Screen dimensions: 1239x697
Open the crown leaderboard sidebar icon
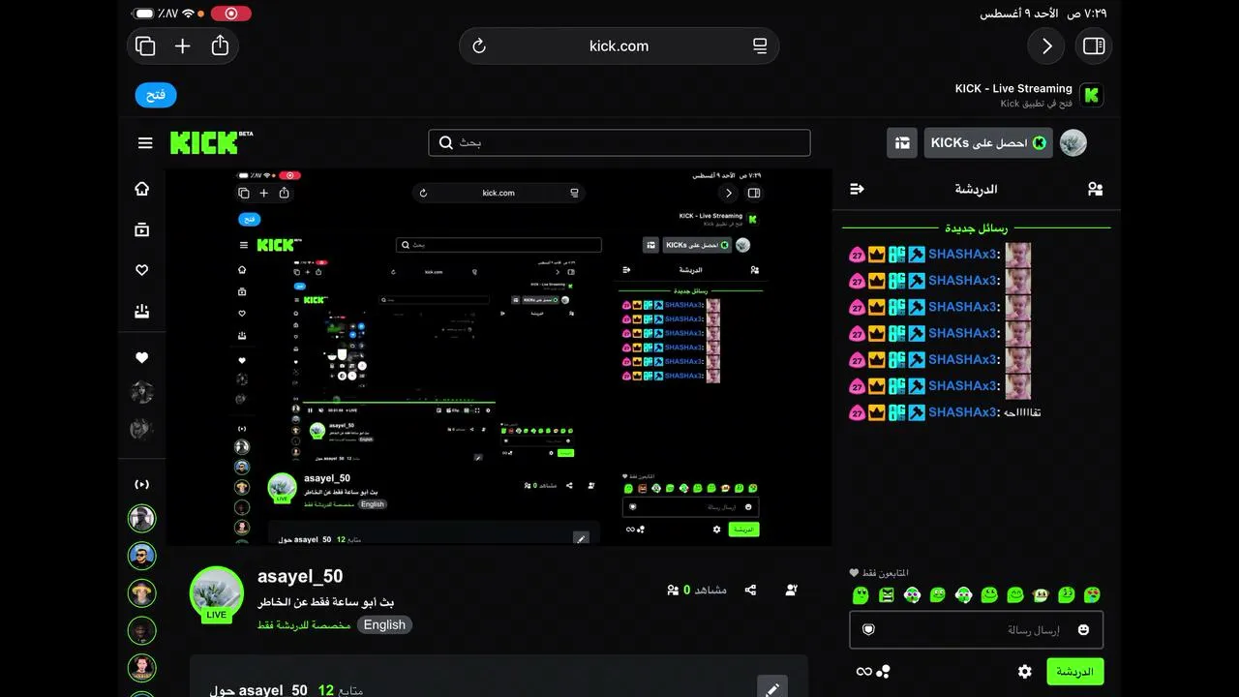coord(142,311)
